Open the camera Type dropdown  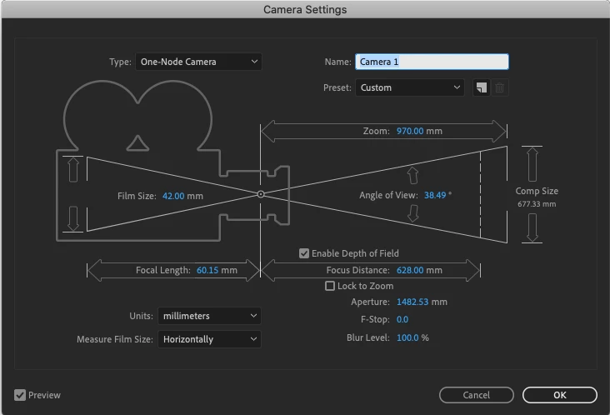click(198, 62)
